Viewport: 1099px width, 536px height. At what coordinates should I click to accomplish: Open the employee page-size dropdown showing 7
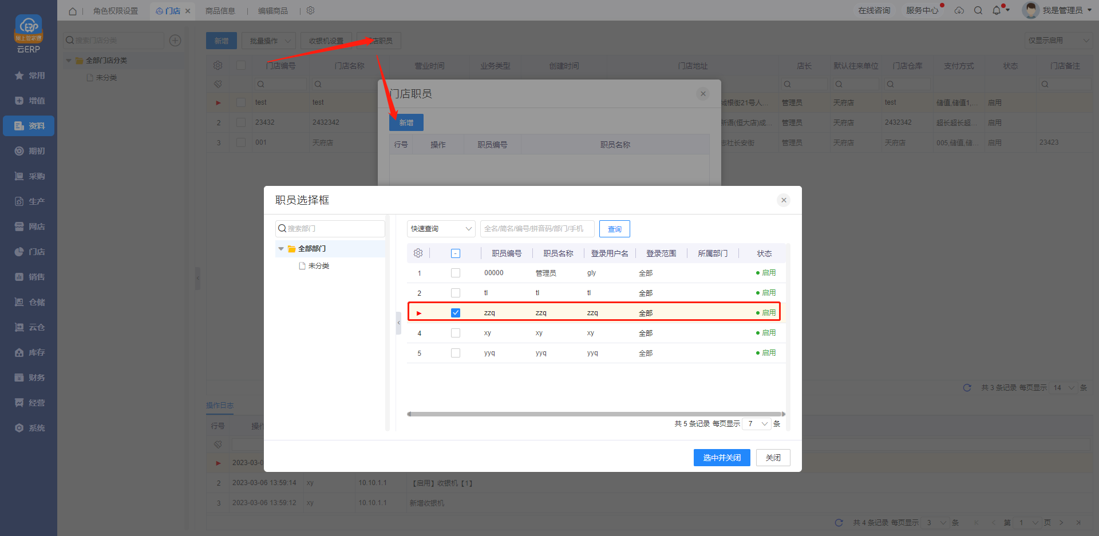tap(757, 424)
